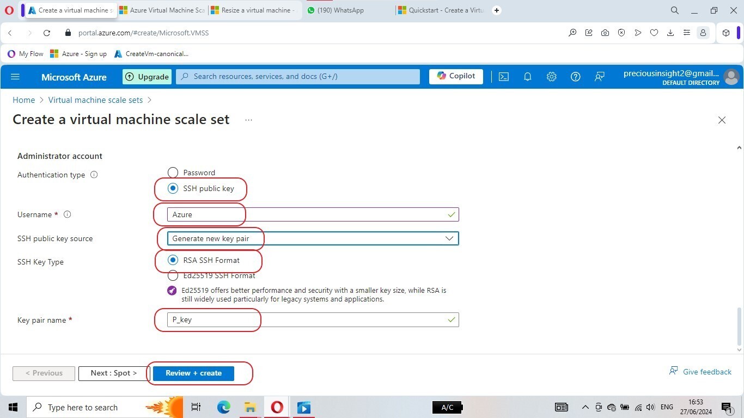Open Task View on the taskbar
This screenshot has width=744, height=418.
(x=196, y=407)
